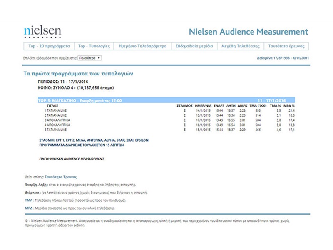Click the 21,4 share value
This screenshot has width=333, height=250.
292,110
